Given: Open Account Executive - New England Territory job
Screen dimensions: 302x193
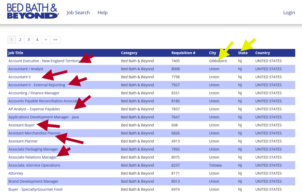Looking at the screenshot, I should pos(44,61).
